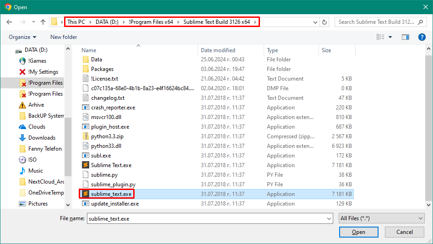Open Pictures in navigation pane
This screenshot has width=433, height=244.
coord(38,204)
